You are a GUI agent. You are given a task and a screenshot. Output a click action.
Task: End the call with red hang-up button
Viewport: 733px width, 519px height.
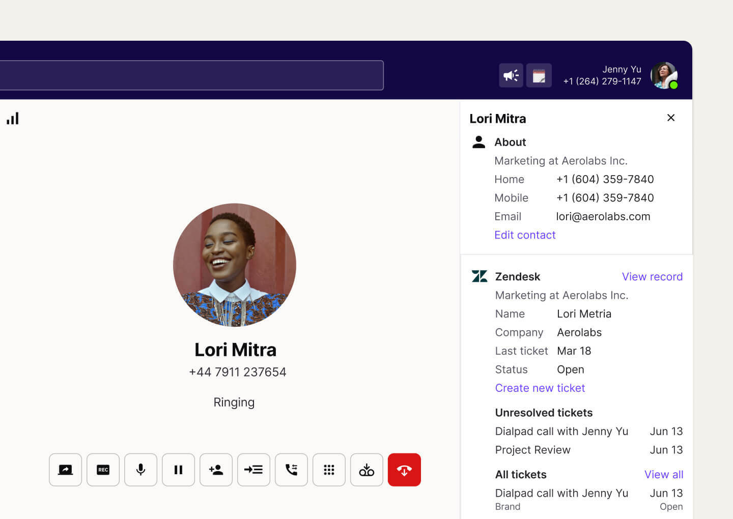[404, 470]
